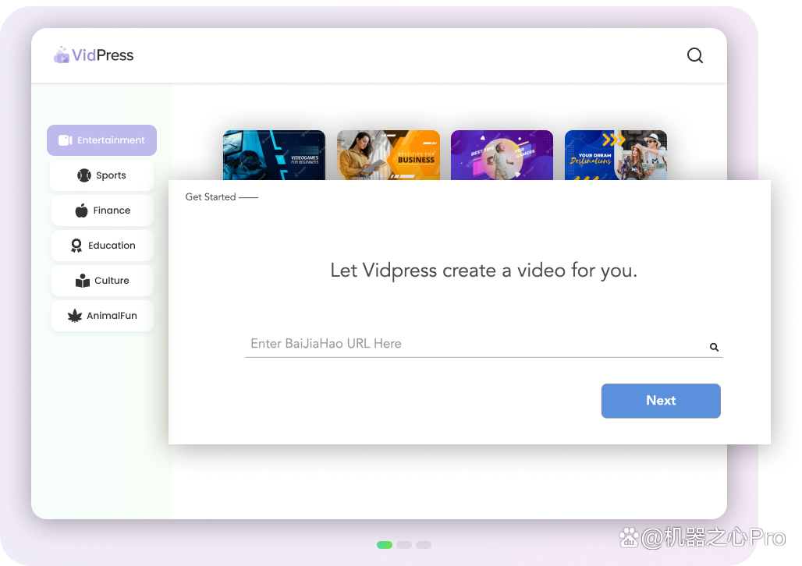Select the Entertainment category tab

102,140
